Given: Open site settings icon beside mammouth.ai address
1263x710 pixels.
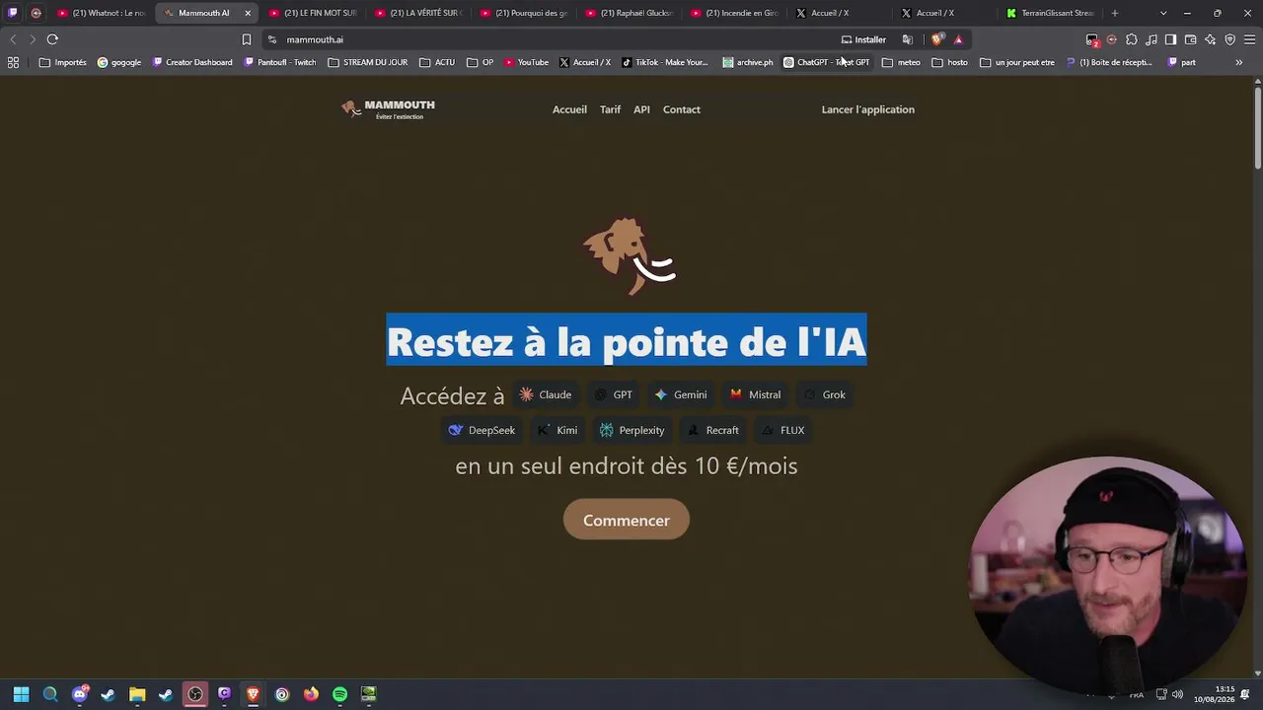Looking at the screenshot, I should coord(272,39).
